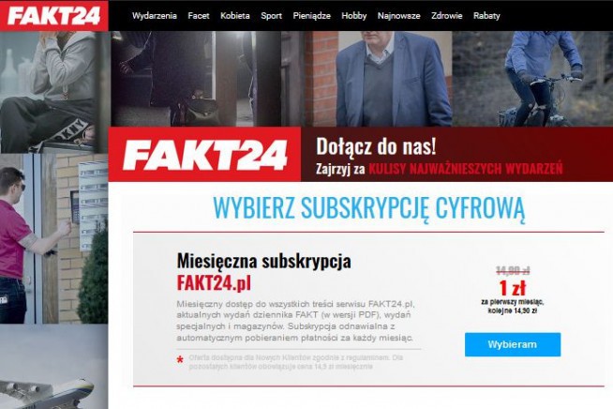Screen dimensions: 613x409
Task: Open the Wydarzenia menu item
Action: (154, 16)
